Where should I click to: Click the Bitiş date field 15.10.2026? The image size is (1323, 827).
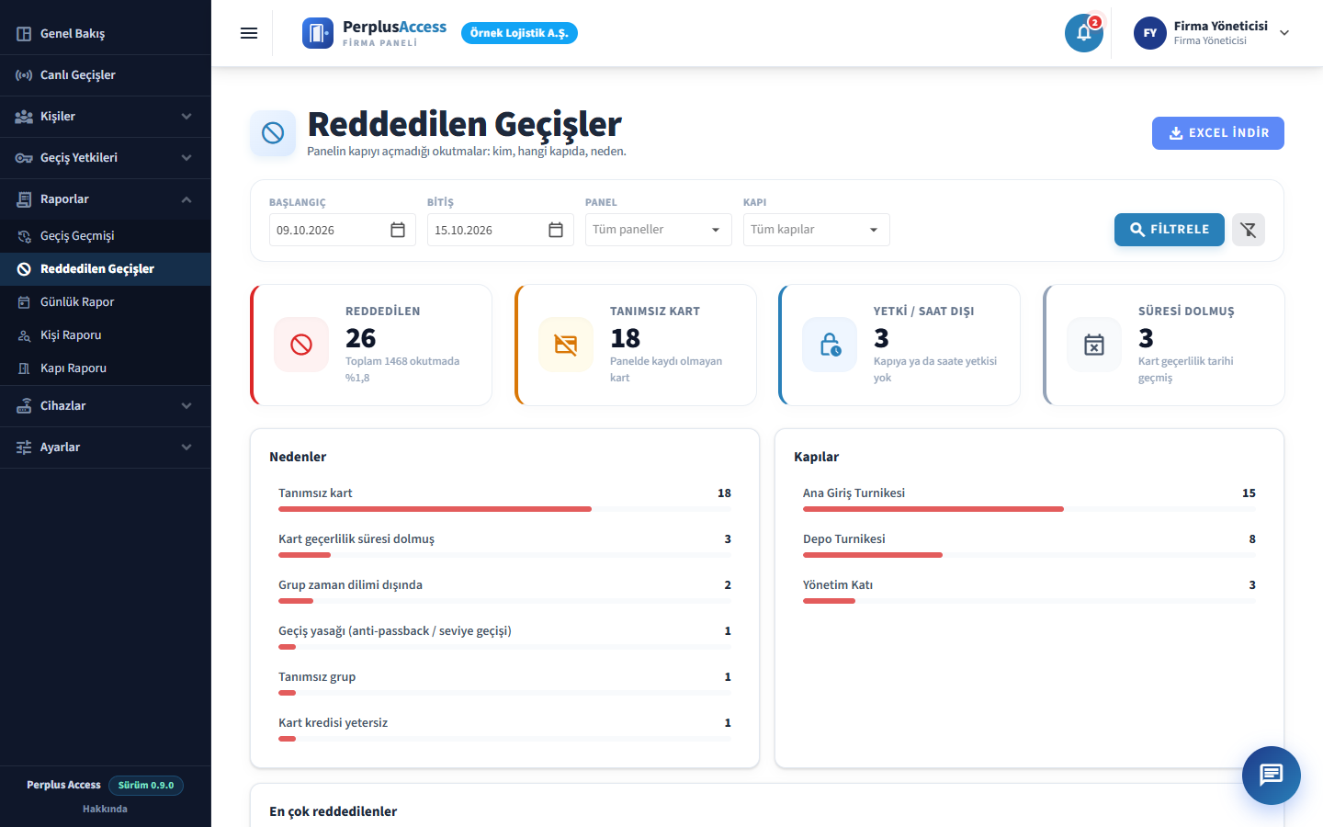tap(501, 230)
